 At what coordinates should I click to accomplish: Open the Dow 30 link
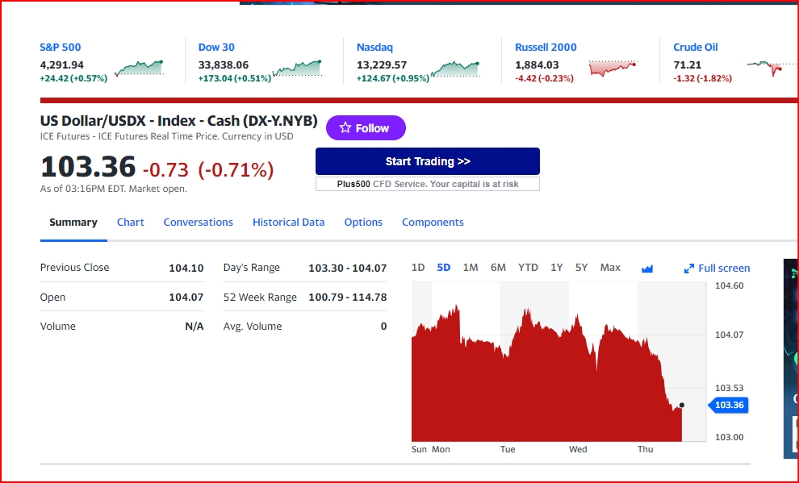point(216,48)
